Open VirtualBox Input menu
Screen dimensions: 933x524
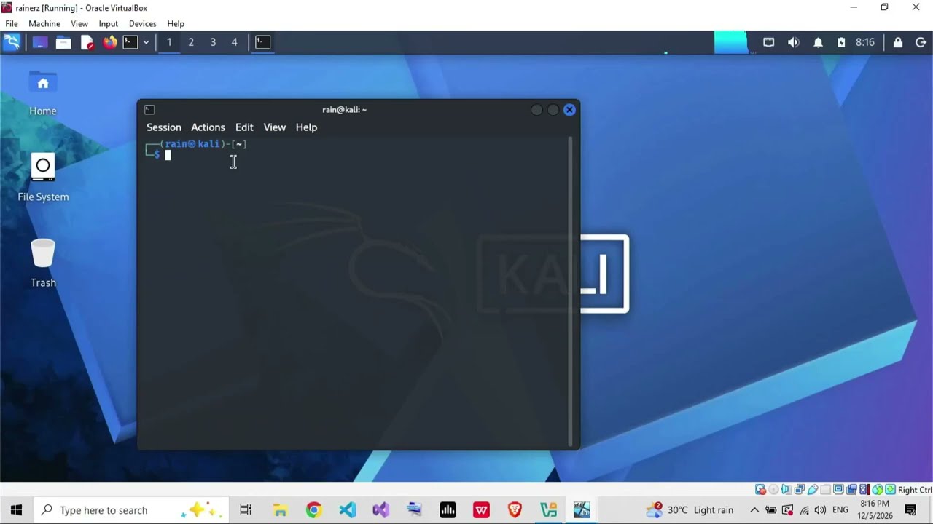[109, 23]
